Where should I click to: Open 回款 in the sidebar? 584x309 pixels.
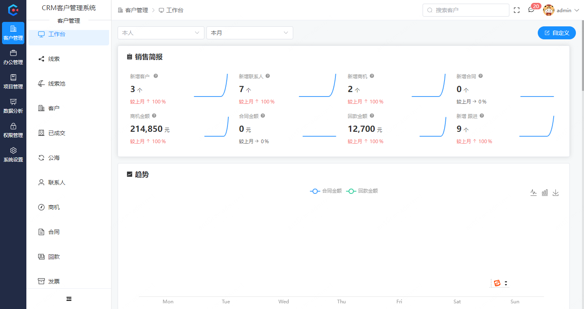[69, 257]
